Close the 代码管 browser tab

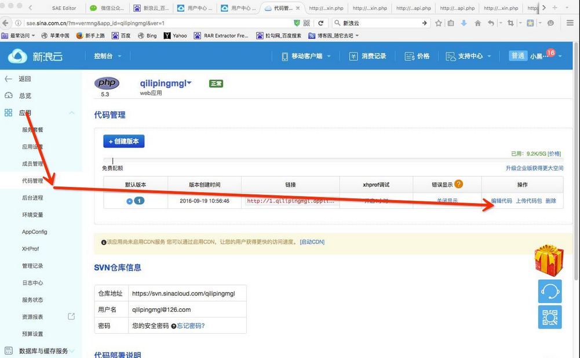(x=298, y=8)
